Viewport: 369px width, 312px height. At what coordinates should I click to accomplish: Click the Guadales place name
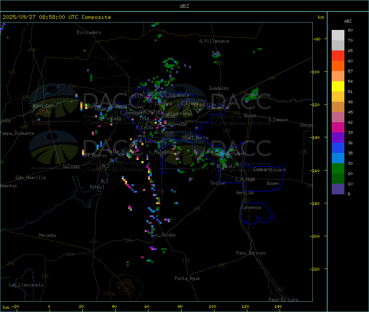219,88
